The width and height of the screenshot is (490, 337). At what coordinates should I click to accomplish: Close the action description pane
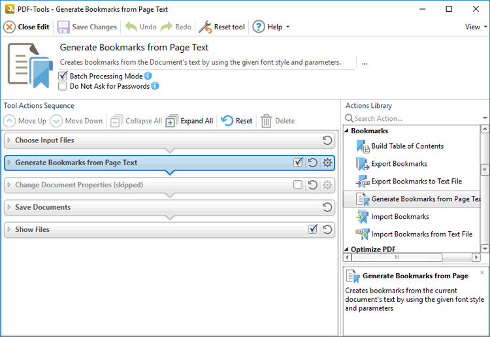[x=482, y=272]
